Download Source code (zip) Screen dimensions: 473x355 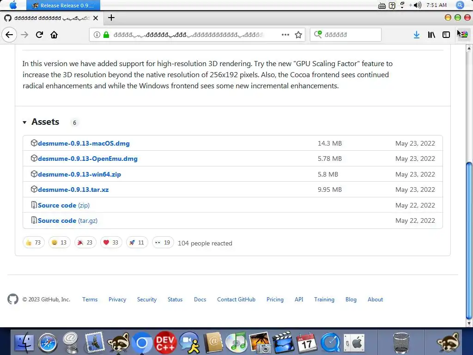click(x=64, y=205)
